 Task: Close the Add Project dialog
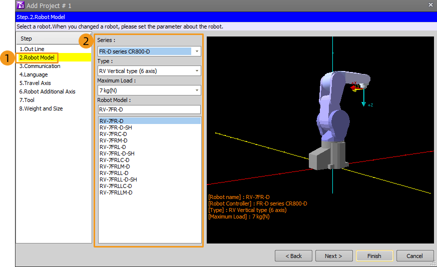coord(430,5)
